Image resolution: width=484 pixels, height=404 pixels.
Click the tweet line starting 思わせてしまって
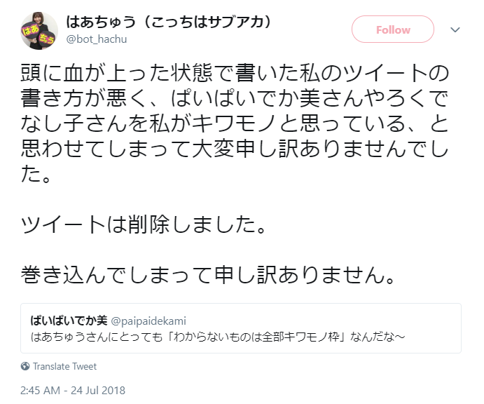pos(235,149)
